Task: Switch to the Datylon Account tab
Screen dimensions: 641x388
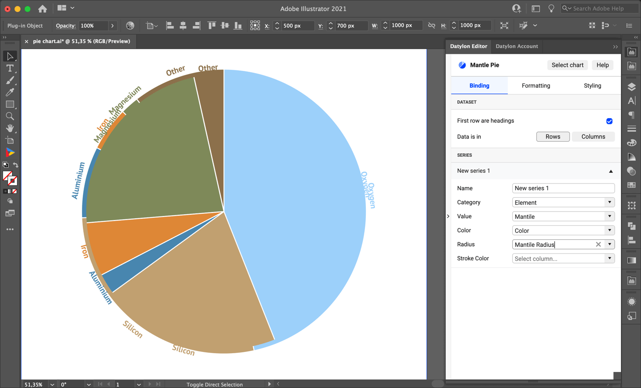Action: [517, 46]
